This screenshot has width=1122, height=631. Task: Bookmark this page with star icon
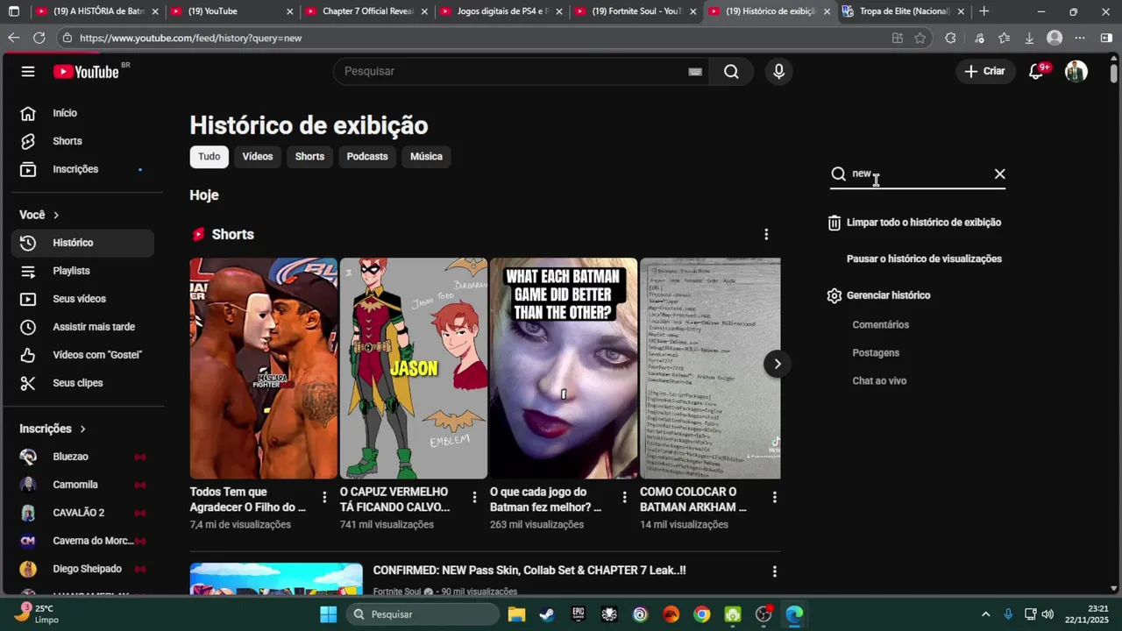[920, 38]
